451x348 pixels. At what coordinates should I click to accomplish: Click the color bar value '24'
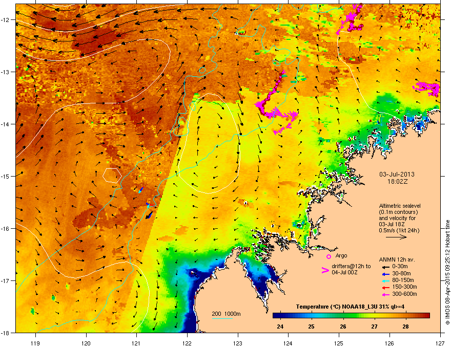pos(280,327)
